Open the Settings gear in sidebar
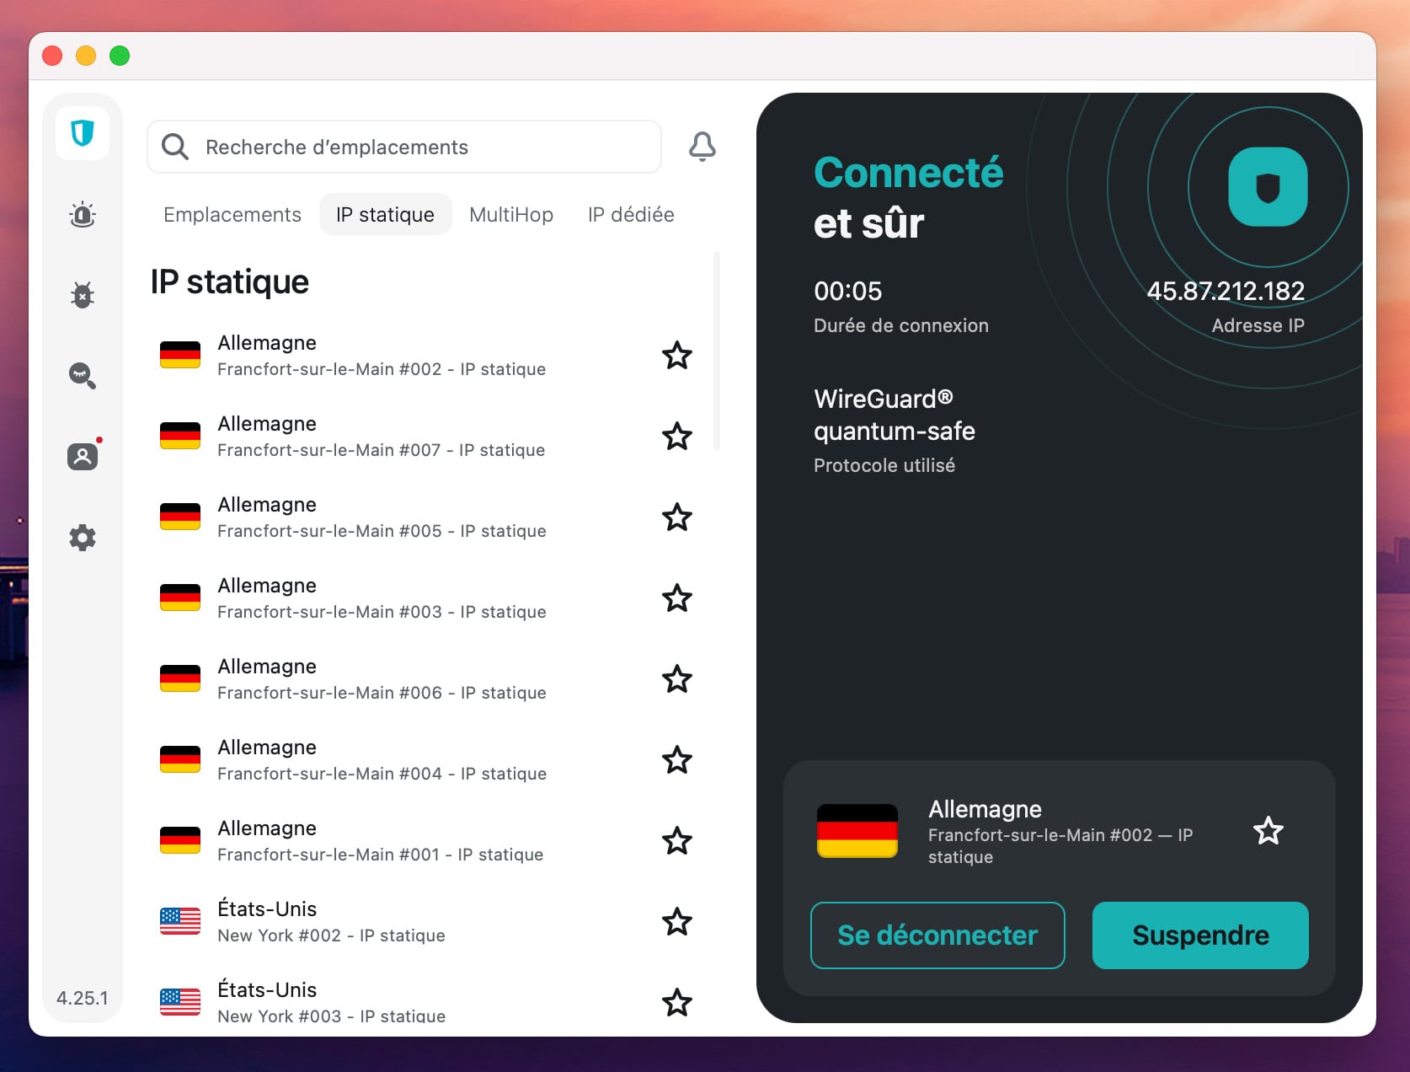 coord(83,537)
